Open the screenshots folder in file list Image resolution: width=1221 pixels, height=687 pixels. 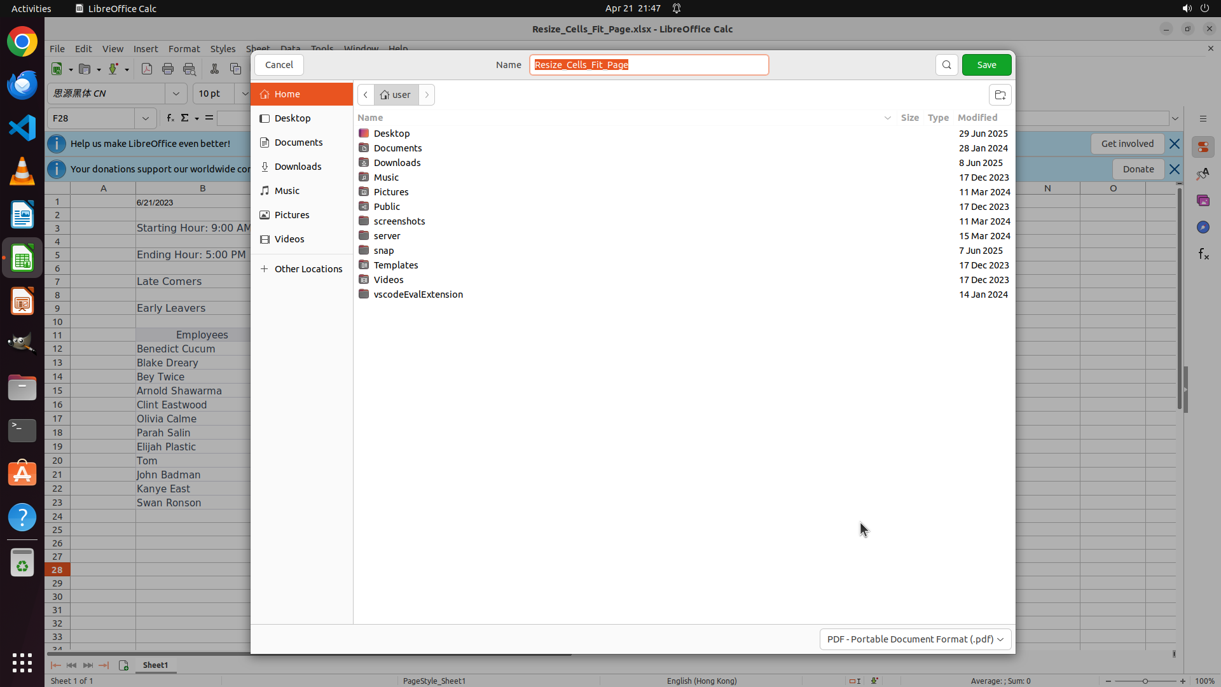tap(399, 221)
